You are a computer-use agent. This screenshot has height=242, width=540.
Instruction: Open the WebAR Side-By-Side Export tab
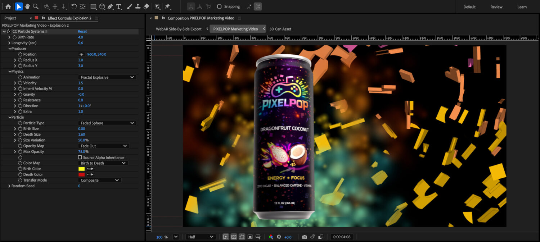179,29
